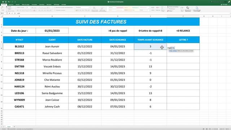Open the Somme automatique dropdown arrow
The height and width of the screenshot is (130, 231).
tap(179, 7)
